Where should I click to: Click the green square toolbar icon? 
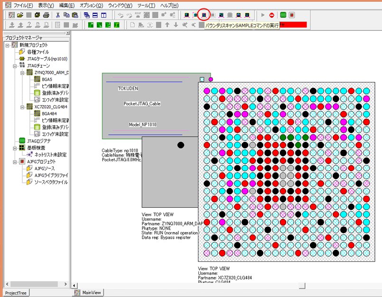pos(283,15)
